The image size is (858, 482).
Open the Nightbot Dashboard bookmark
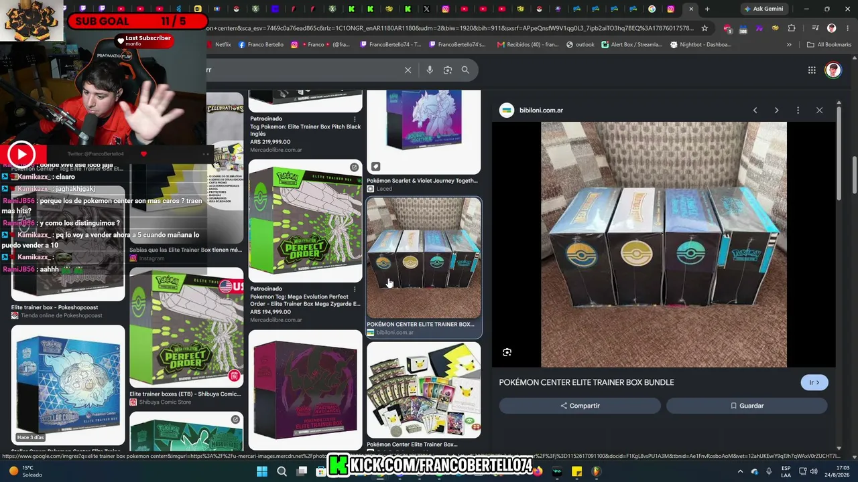pyautogui.click(x=700, y=45)
